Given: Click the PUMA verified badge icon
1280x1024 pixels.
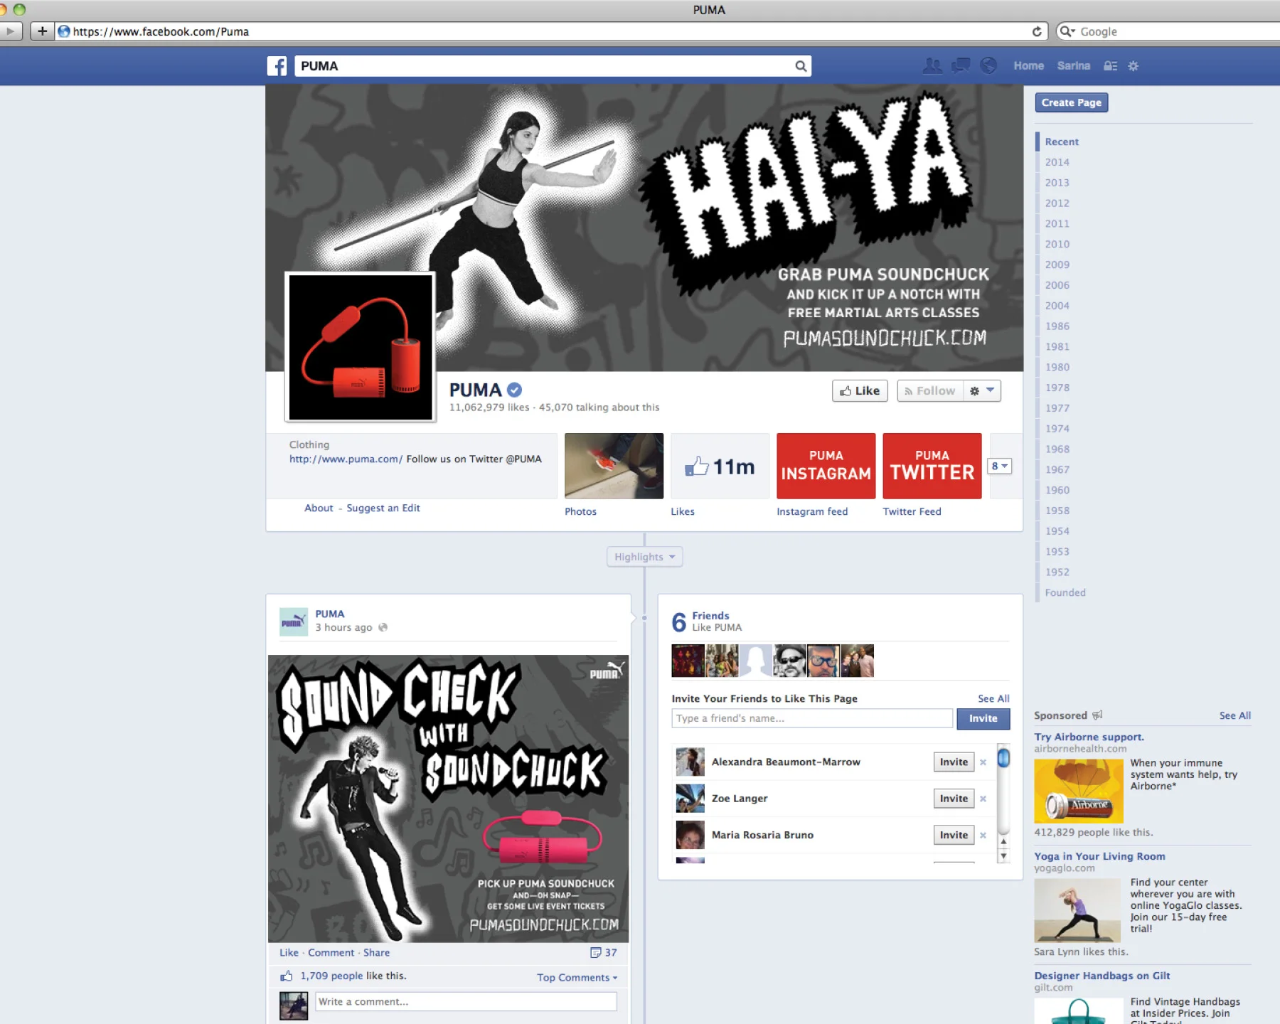Looking at the screenshot, I should point(515,390).
